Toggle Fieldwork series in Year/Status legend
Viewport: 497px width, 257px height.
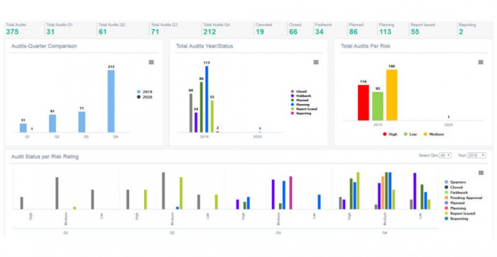(301, 96)
